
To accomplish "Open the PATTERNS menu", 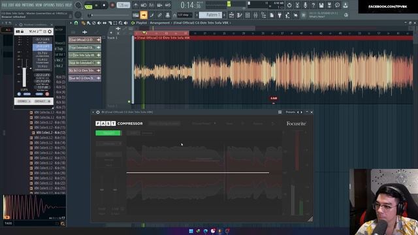I will [x=27, y=5].
